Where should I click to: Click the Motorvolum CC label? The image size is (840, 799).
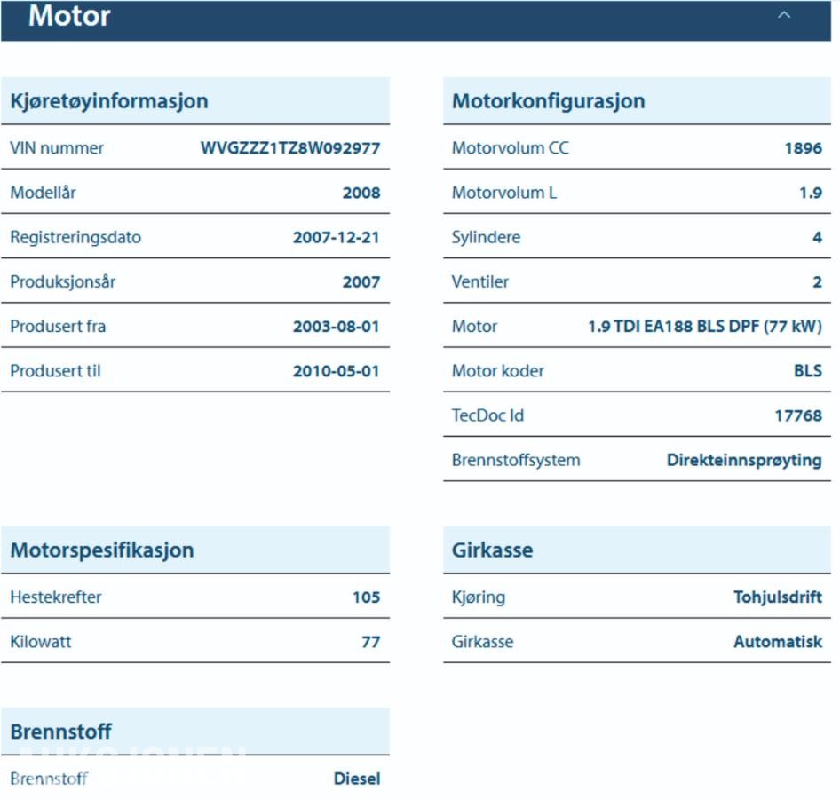510,147
